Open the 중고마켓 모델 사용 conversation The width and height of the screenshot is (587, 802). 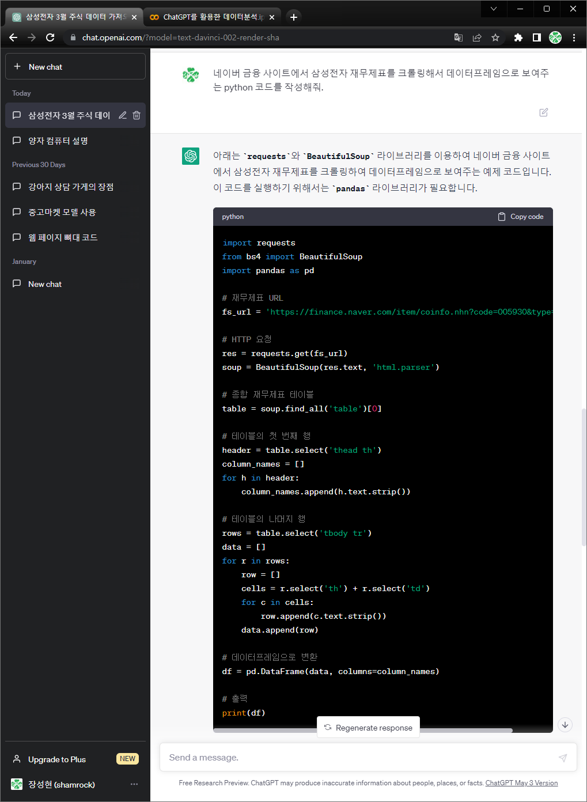pos(75,212)
